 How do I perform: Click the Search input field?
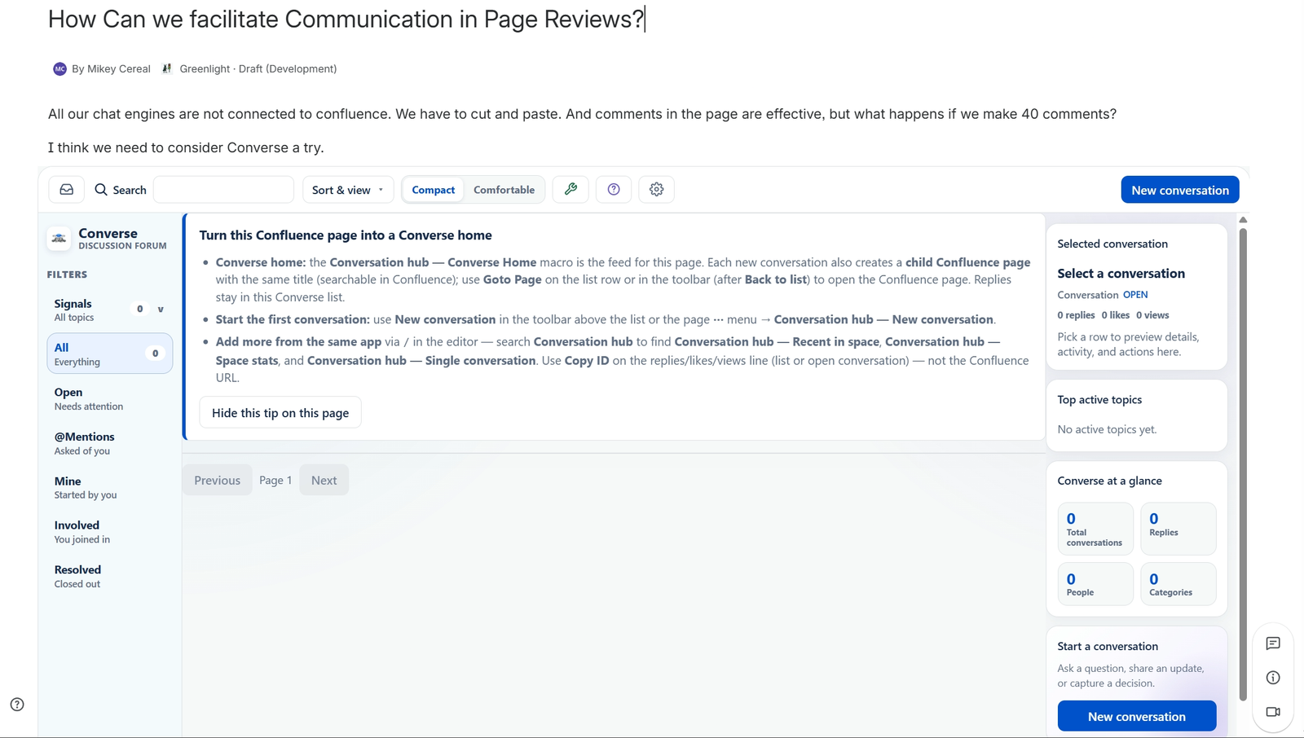click(223, 190)
